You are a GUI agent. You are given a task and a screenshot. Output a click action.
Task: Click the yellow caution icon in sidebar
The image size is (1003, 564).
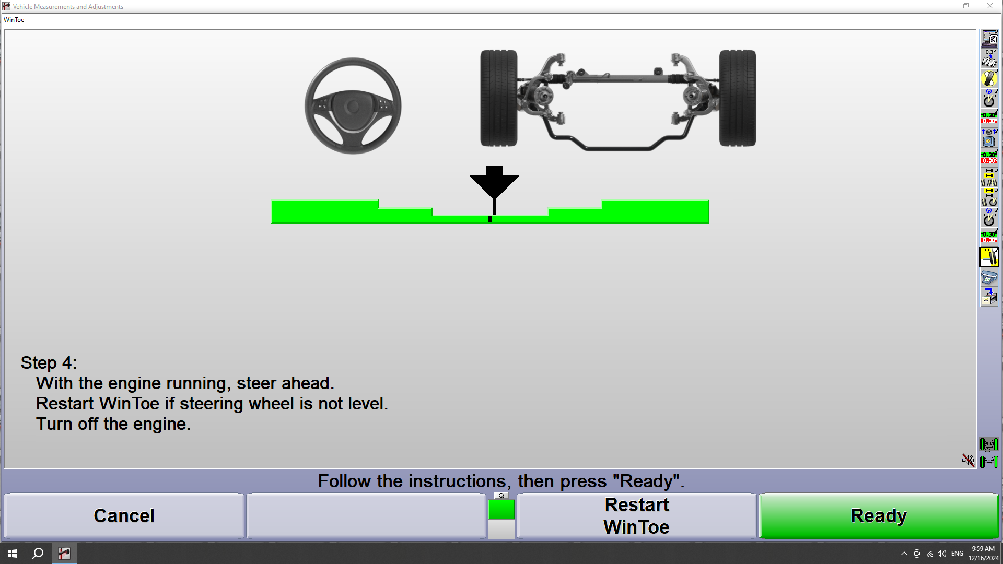[989, 78]
